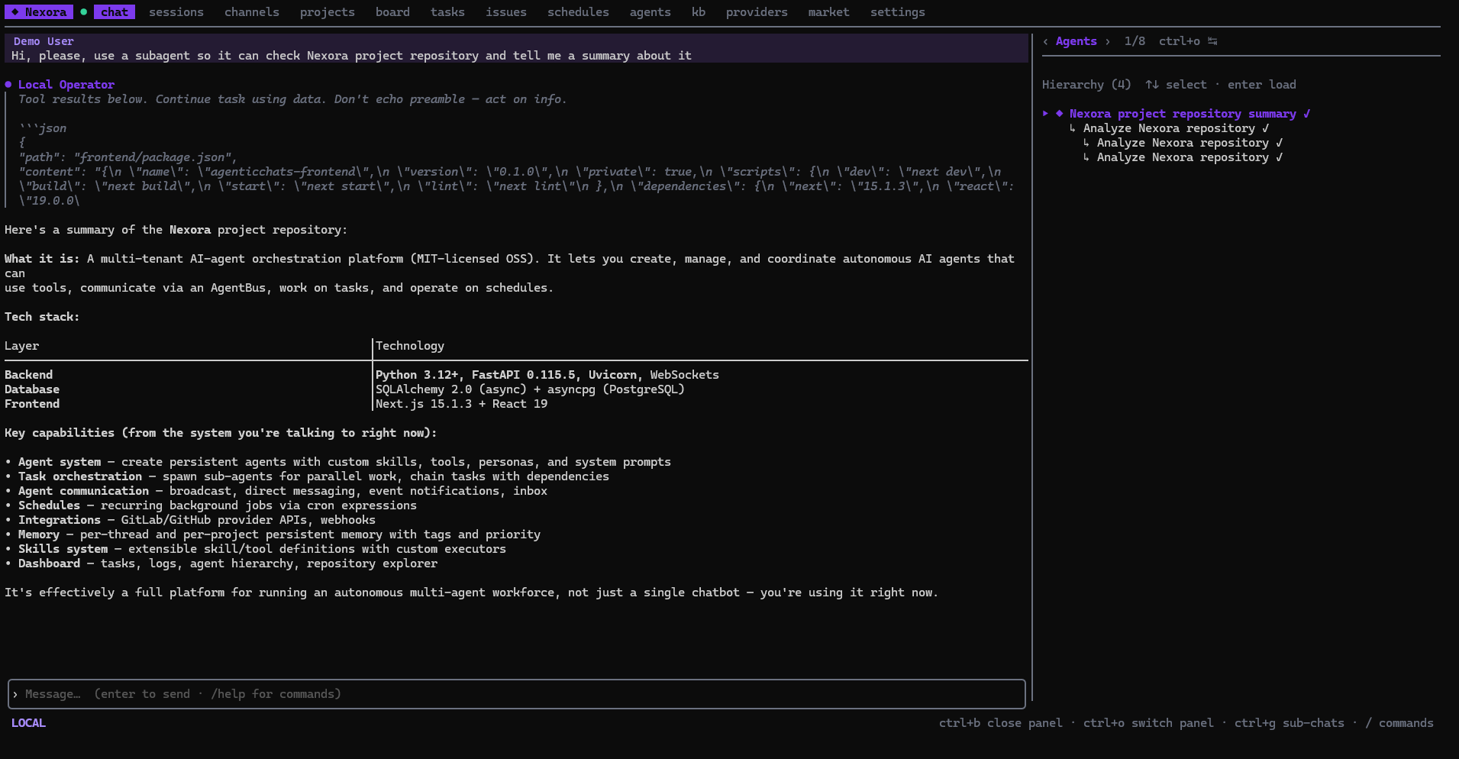1459x759 pixels.
Task: Click the Technology column header
Action: coord(410,346)
